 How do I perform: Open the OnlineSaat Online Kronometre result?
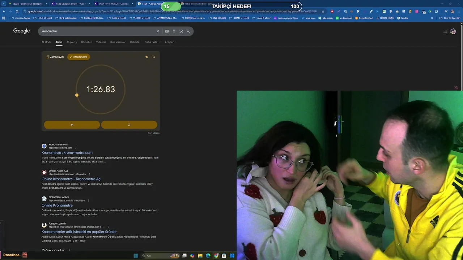57,205
